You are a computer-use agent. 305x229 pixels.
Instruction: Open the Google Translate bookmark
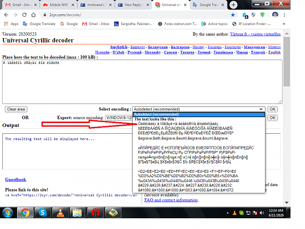pyautogui.click(x=39, y=24)
